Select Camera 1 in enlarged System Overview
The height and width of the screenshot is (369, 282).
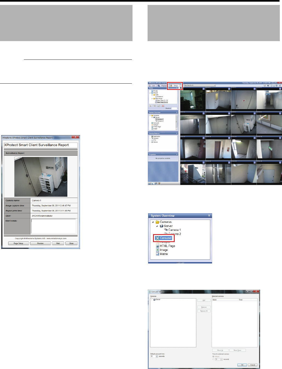(x=172, y=230)
